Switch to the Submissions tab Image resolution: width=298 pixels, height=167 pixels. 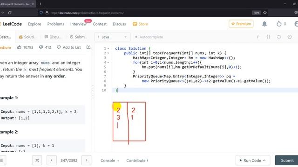(79, 37)
